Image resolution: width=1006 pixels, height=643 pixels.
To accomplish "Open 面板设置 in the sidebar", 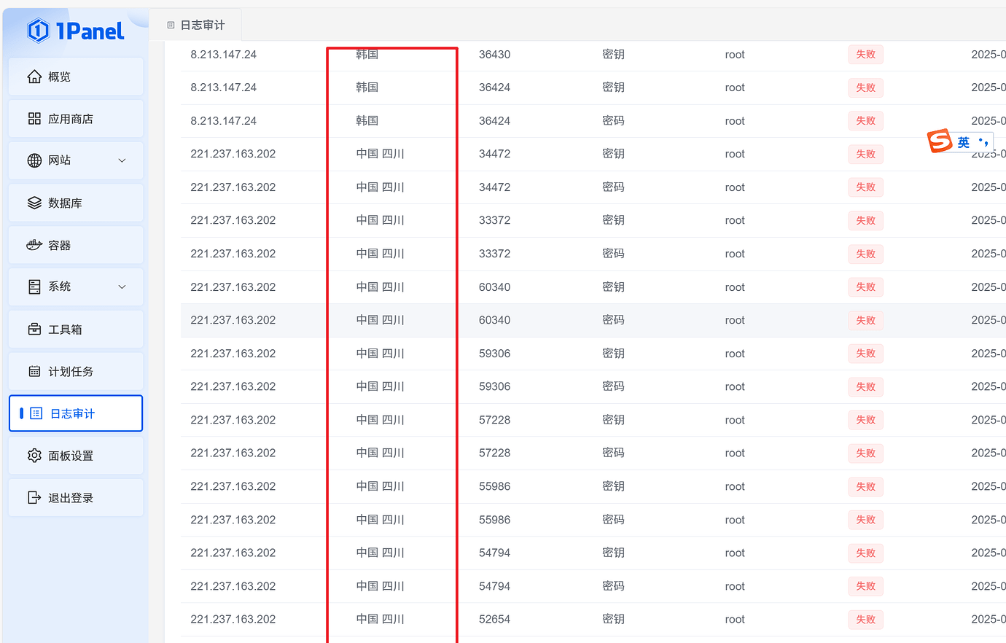I will 76,456.
